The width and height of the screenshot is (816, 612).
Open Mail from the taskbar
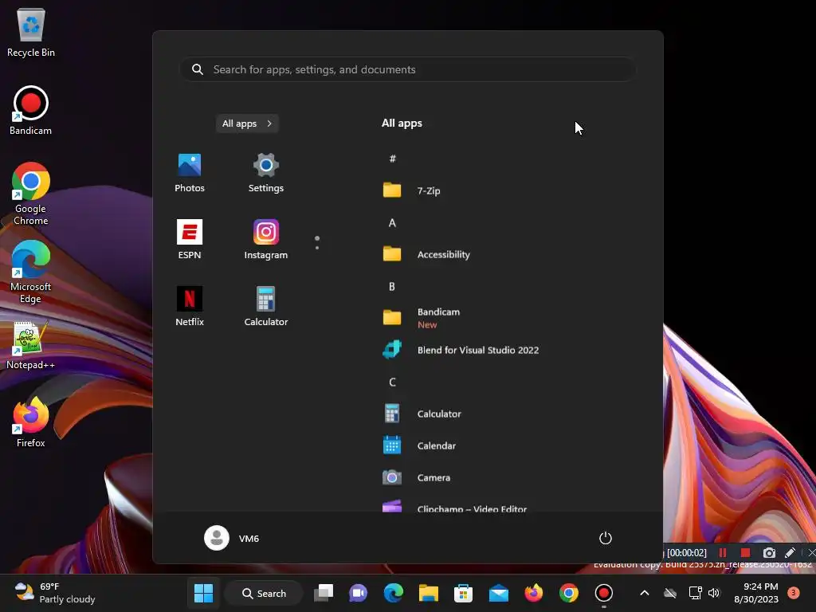click(x=499, y=593)
